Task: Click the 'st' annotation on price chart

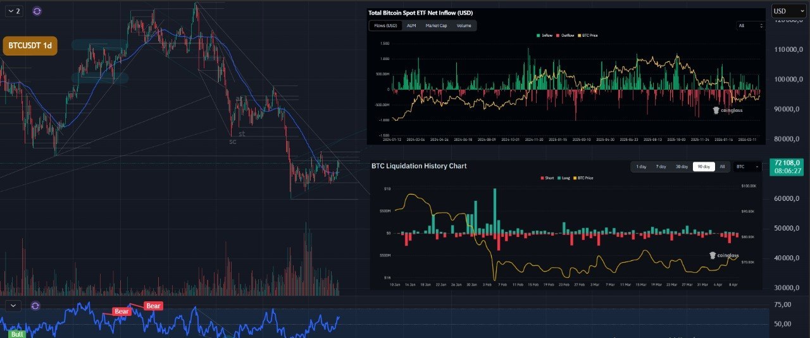Action: coord(242,133)
